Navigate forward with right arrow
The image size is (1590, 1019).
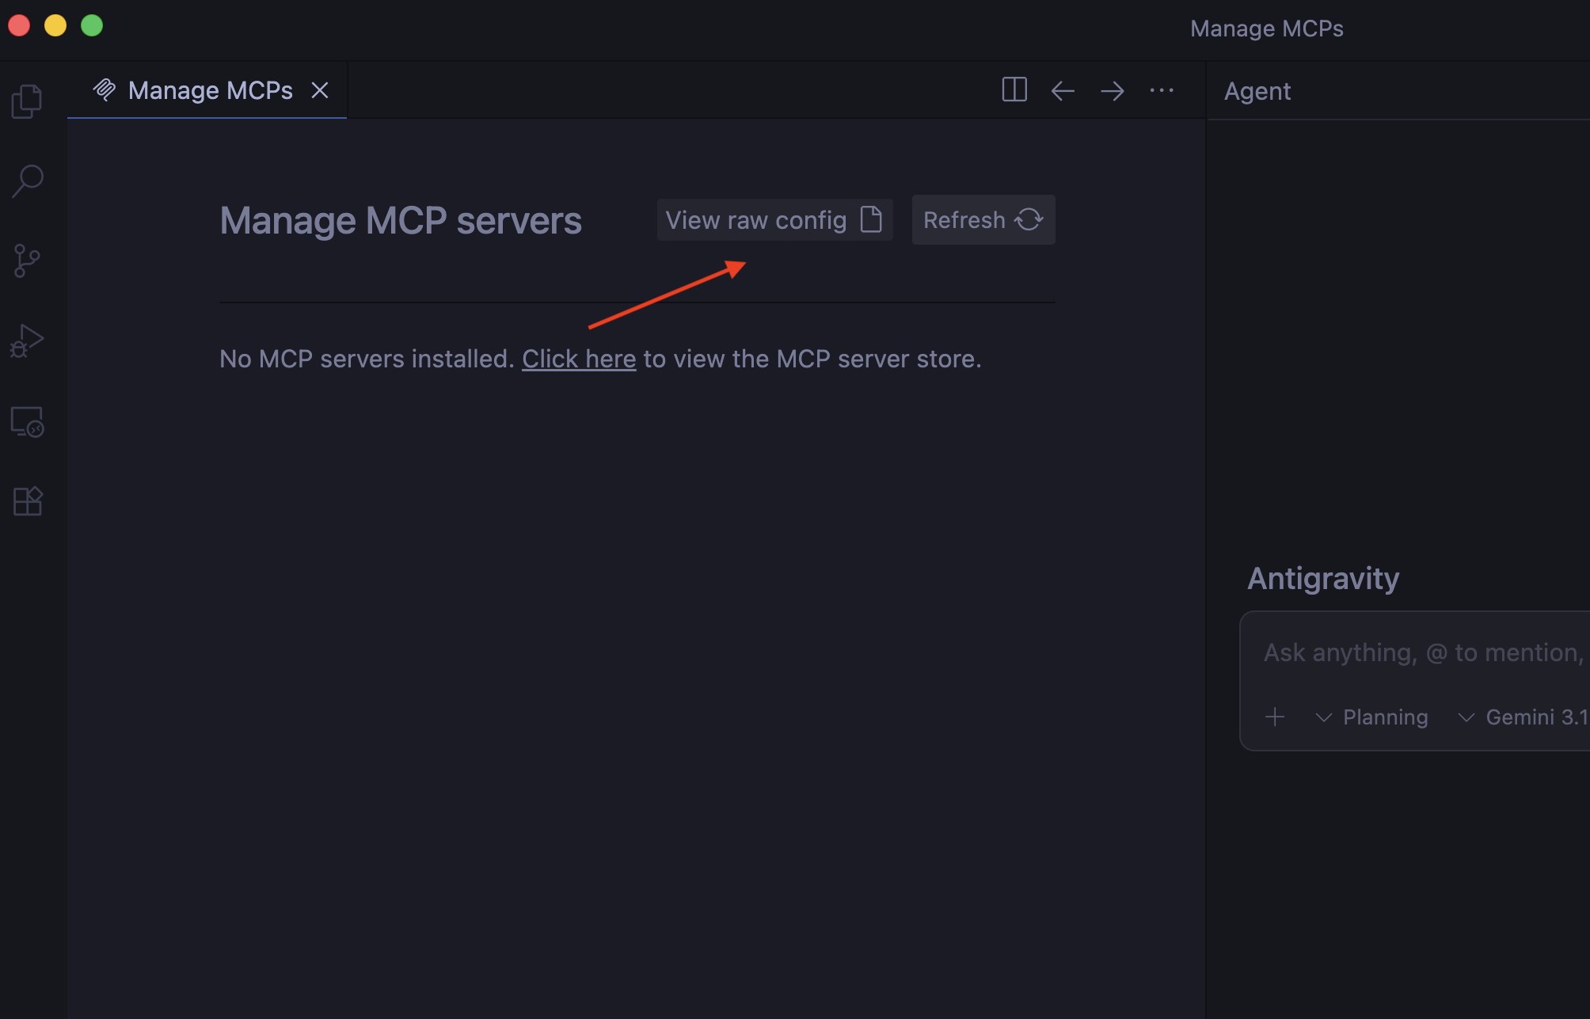[x=1112, y=91]
